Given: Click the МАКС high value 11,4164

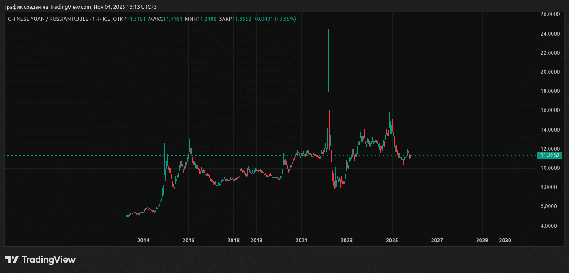Looking at the screenshot, I should 172,19.
